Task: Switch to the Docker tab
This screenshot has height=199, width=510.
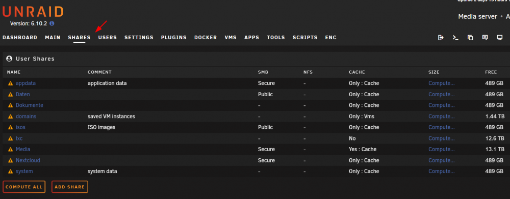Action: pos(206,38)
